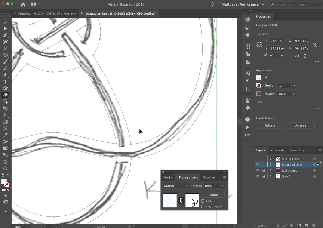This screenshot has width=323, height=228.
Task: Switch to the Artboards tab
Action: [x=277, y=150]
